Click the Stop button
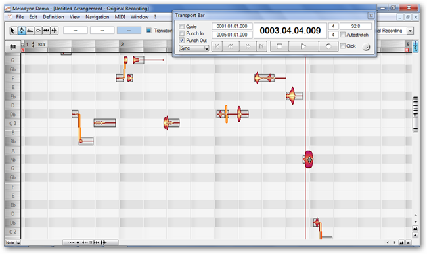The image size is (427, 254). click(279, 46)
